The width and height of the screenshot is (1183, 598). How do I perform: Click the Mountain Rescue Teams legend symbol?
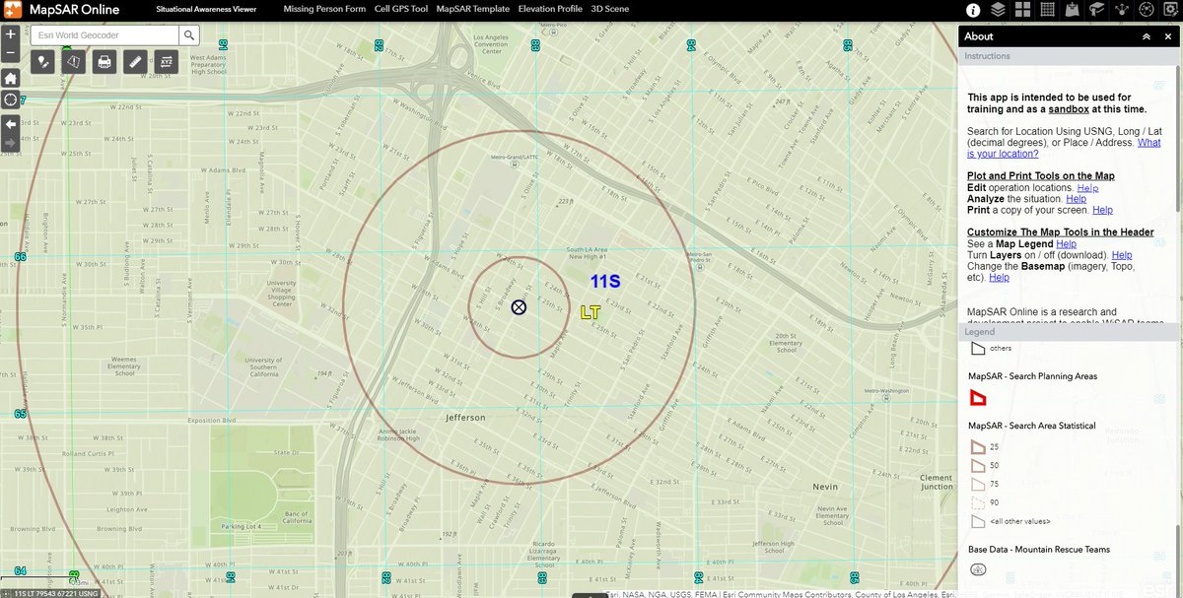(978, 569)
